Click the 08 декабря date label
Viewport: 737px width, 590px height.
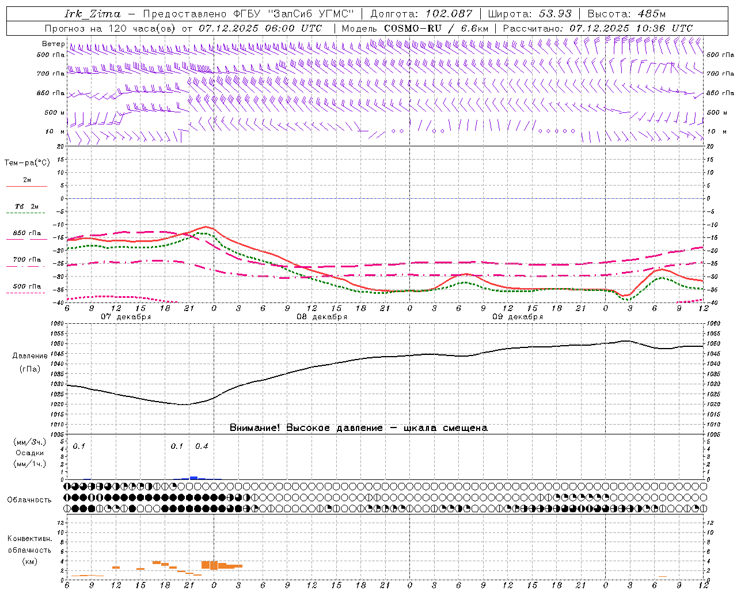tap(322, 317)
